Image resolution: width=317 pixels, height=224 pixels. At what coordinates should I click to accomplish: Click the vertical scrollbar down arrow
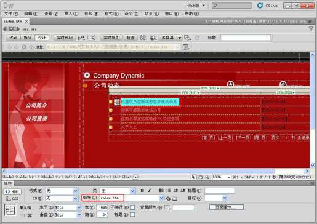tap(312, 165)
